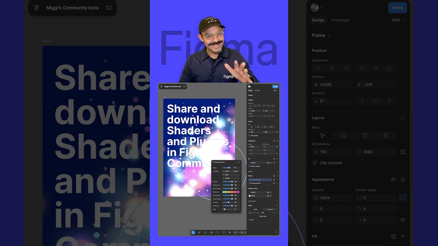Open Actions tool in inset bottom toolbar
Viewport: 438px width, 246px height.
[230, 232]
